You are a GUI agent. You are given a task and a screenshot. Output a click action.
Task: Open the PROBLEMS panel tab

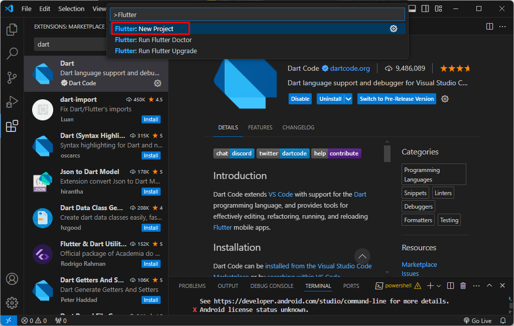tap(192, 286)
